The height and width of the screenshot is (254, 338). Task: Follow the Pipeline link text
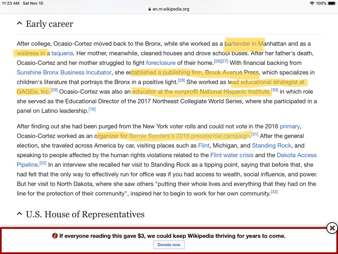click(x=27, y=165)
